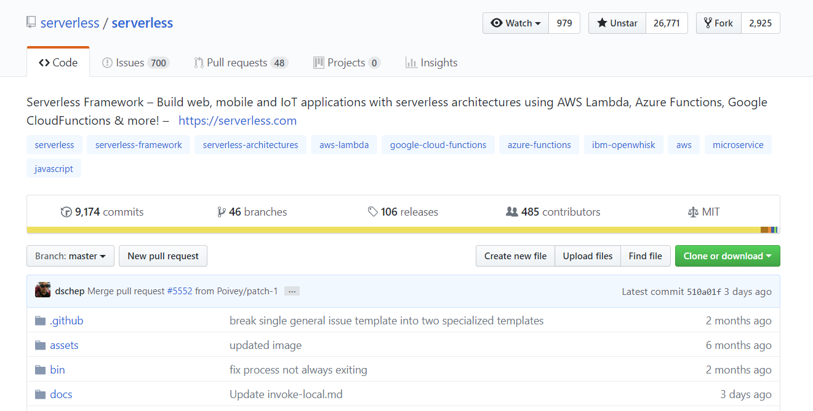Image resolution: width=813 pixels, height=411 pixels.
Task: Open the Insights tab
Action: pyautogui.click(x=431, y=63)
